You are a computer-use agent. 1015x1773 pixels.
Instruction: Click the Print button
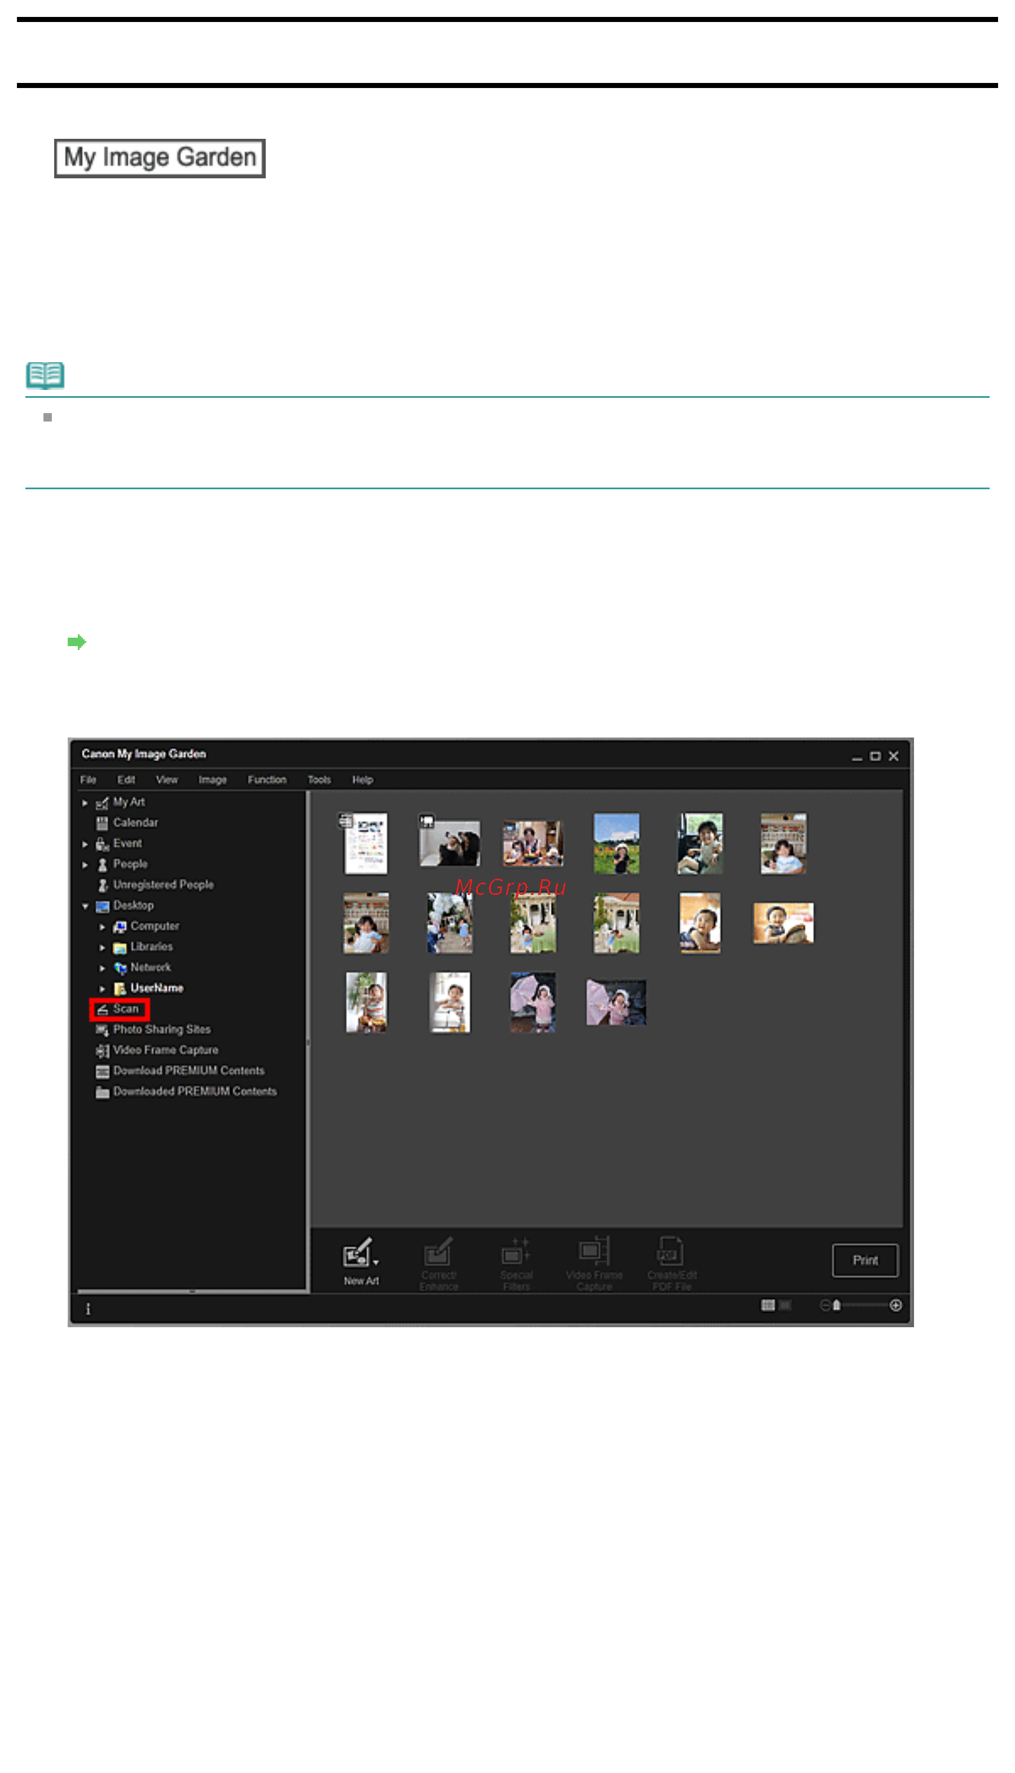[865, 1261]
